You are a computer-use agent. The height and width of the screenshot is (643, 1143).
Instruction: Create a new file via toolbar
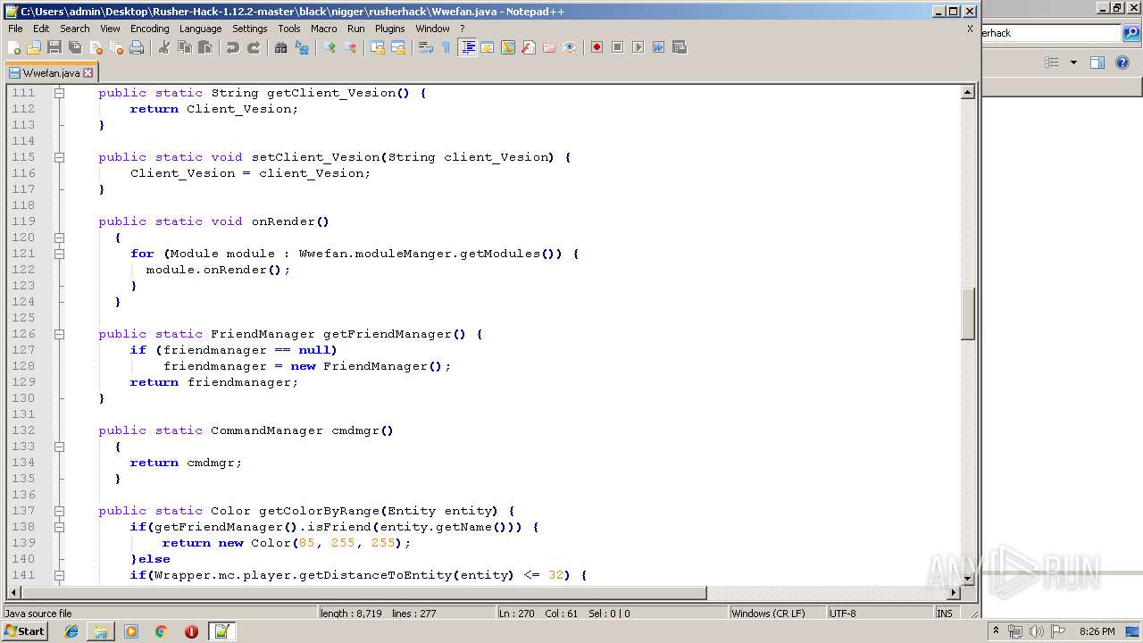coord(14,47)
